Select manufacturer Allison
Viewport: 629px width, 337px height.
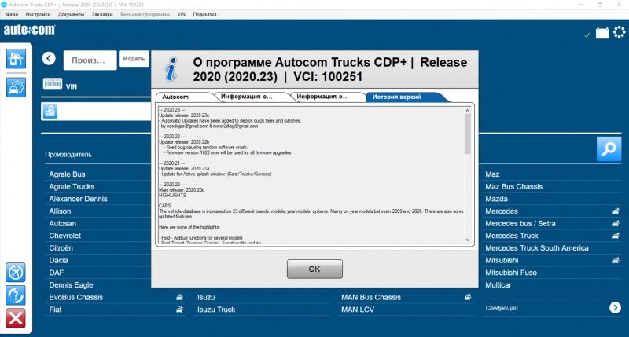[x=60, y=211]
